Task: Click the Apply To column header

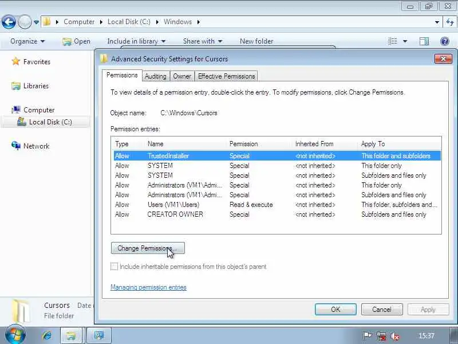Action: (x=373, y=144)
